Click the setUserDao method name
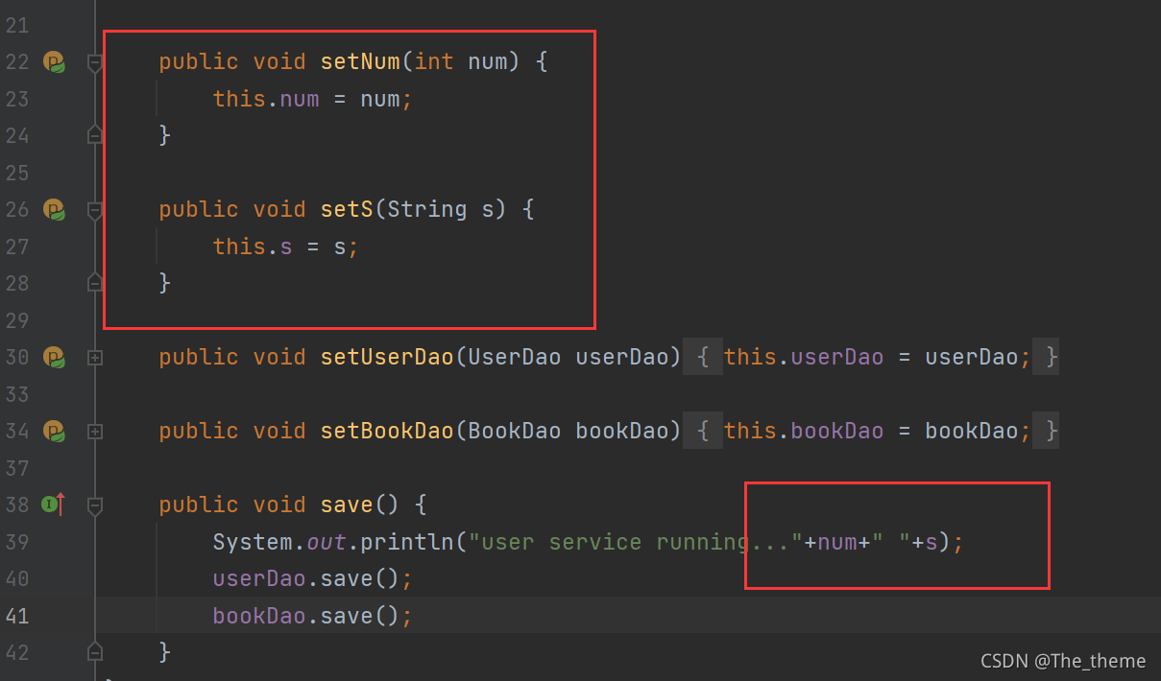1161x681 pixels. pyautogui.click(x=387, y=358)
